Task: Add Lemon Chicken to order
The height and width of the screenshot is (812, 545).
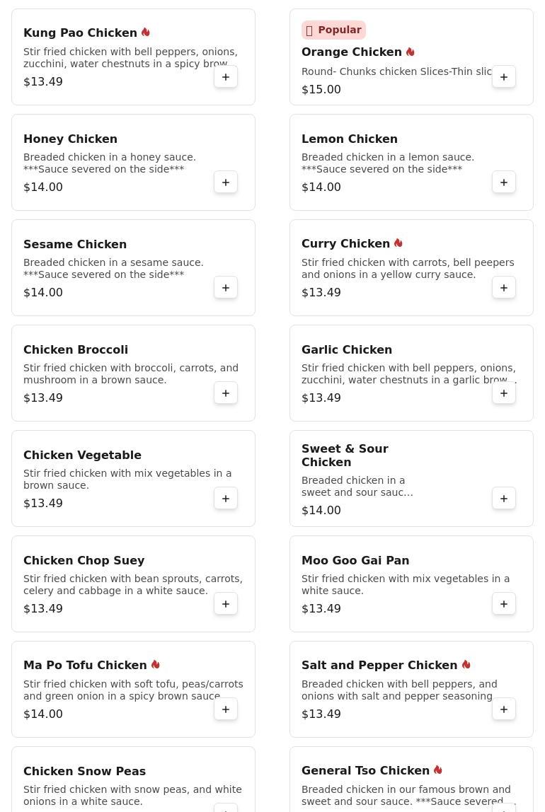Action: click(x=504, y=182)
